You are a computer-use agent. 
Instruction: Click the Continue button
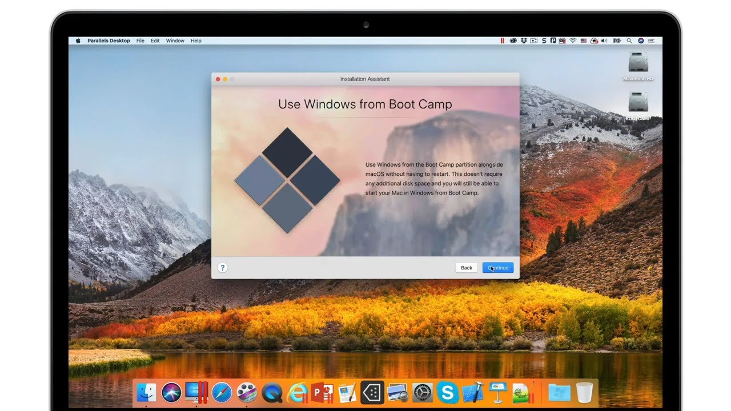(x=498, y=268)
